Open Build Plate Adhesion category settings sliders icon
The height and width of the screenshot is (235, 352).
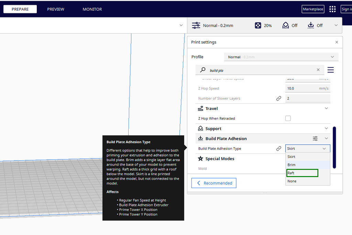(x=315, y=138)
